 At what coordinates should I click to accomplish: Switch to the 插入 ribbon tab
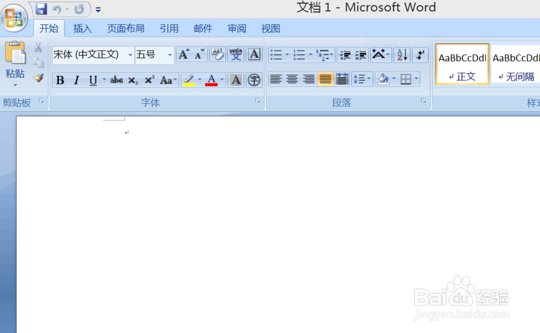point(82,28)
